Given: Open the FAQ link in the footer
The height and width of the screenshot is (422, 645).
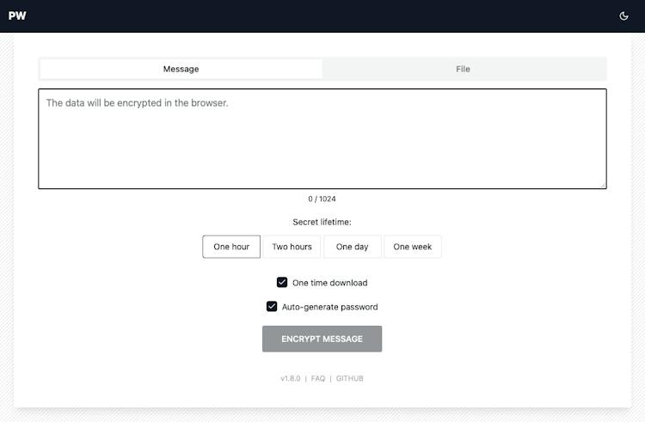Looking at the screenshot, I should (x=318, y=378).
